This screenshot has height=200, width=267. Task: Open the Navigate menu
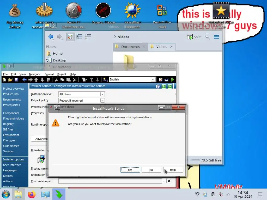(x=35, y=74)
